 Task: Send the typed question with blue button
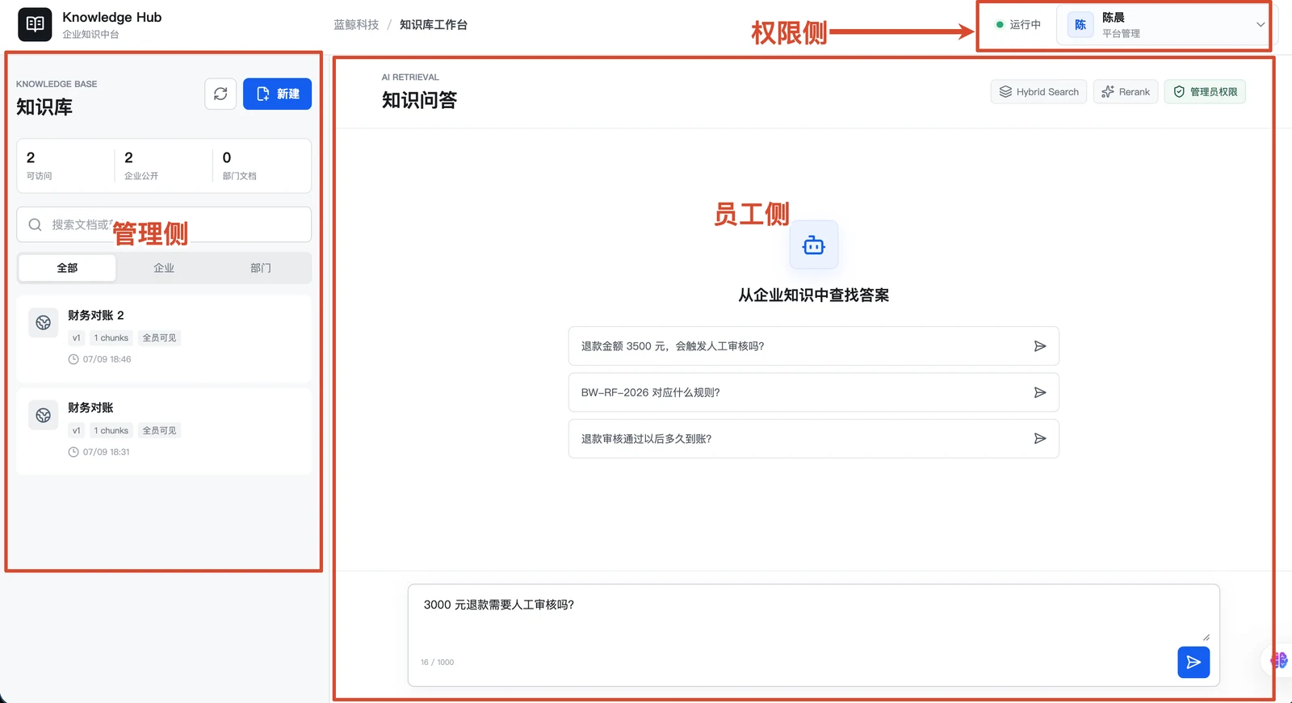click(x=1193, y=663)
